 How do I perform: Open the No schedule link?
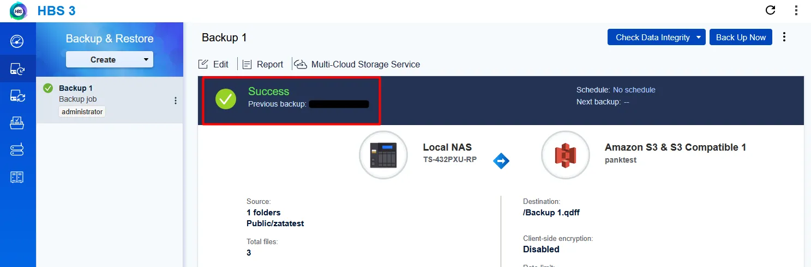click(x=634, y=90)
